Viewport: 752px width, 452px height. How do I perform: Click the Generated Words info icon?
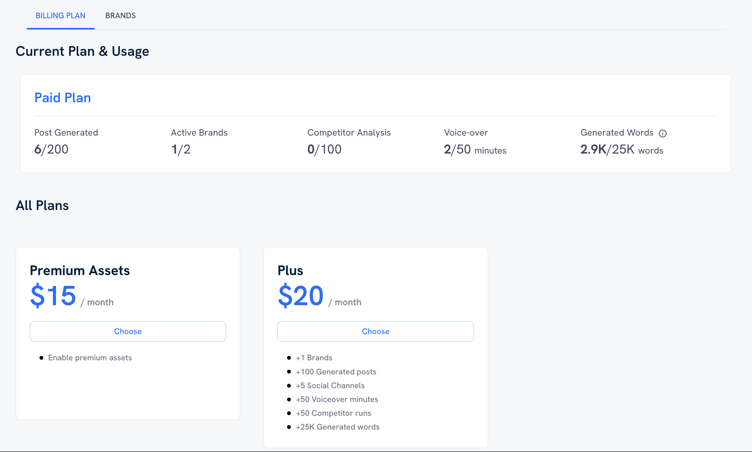click(663, 133)
